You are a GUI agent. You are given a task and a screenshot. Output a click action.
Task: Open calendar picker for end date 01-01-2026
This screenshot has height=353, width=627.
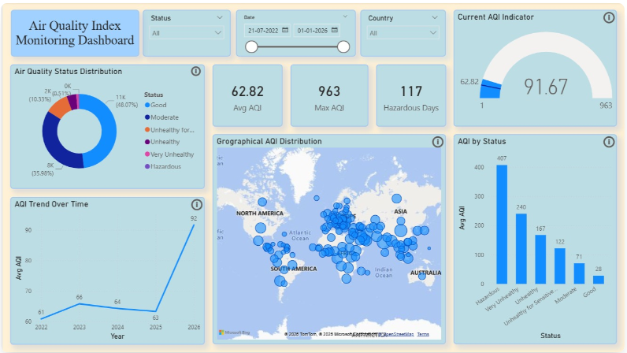click(335, 30)
